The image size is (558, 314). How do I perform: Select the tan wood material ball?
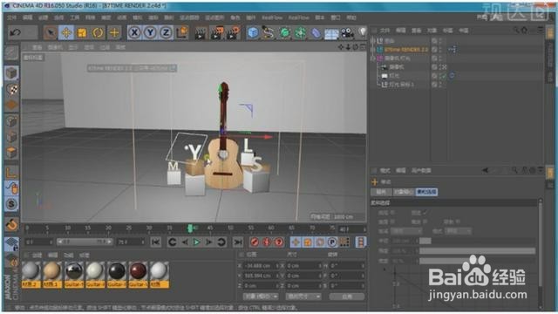(x=52, y=270)
